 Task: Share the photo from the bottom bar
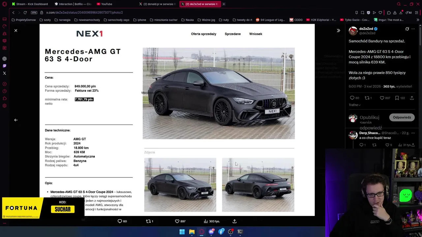234,221
